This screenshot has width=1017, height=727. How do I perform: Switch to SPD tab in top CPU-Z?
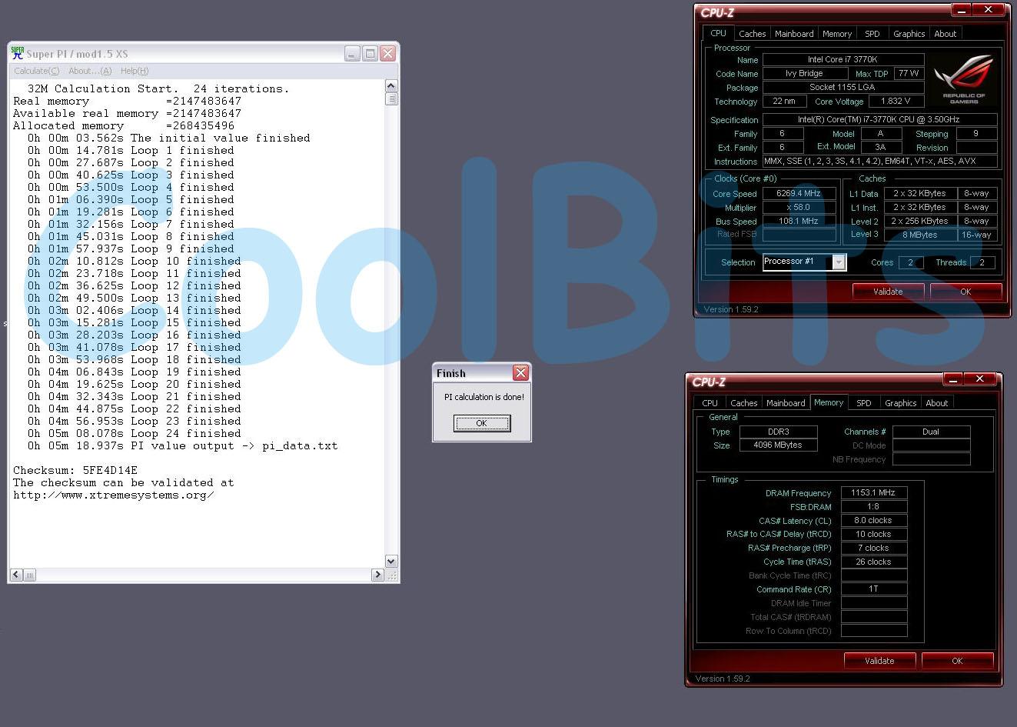872,34
